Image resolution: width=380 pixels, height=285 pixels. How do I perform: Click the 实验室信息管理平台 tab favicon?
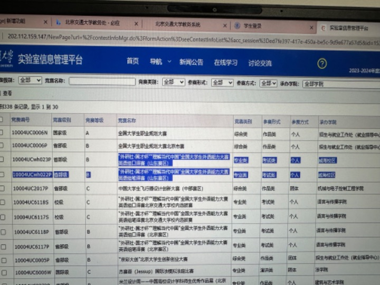coord(324,28)
